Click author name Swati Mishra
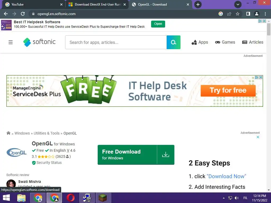Screen dimensions: 271x203 click(x=30, y=182)
